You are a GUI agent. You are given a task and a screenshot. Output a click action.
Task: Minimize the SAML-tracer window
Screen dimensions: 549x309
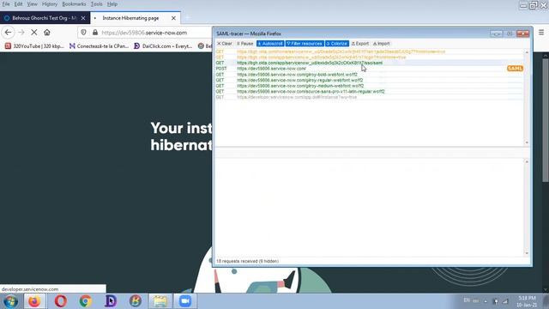[496, 33]
